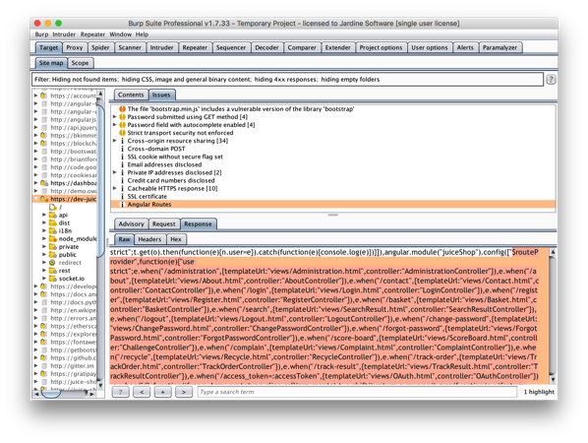This screenshot has width=588, height=443.
Task: Open the Project options tab
Action: [381, 47]
